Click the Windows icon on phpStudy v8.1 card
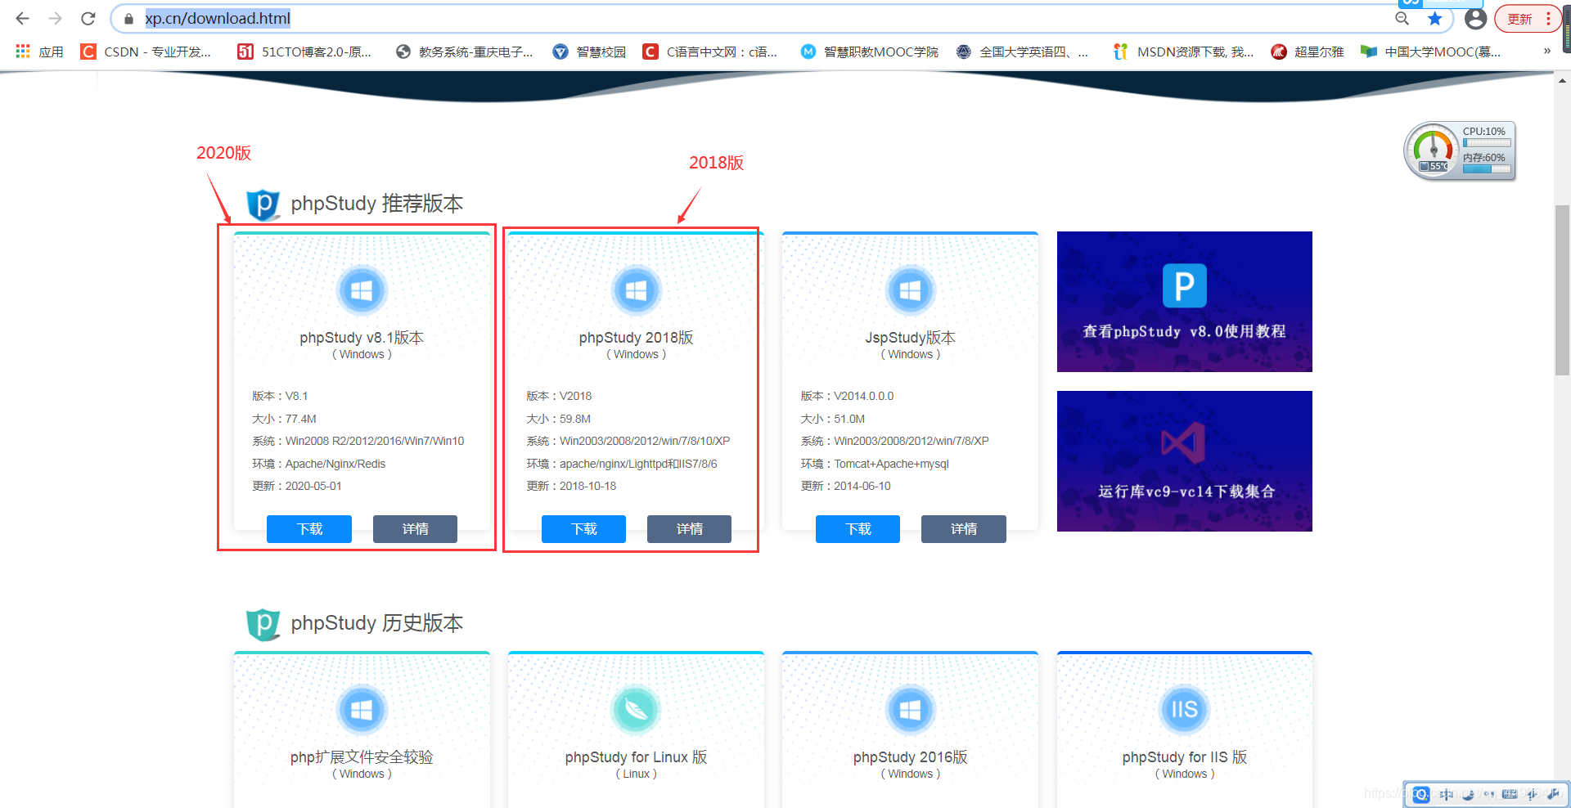This screenshot has height=808, width=1571. (362, 290)
